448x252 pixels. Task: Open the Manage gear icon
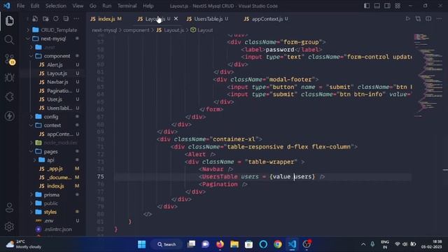coord(9,227)
